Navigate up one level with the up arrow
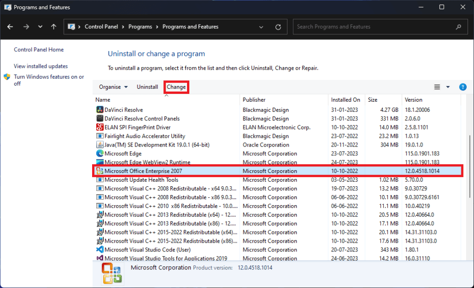This screenshot has height=288, width=474. click(x=53, y=26)
